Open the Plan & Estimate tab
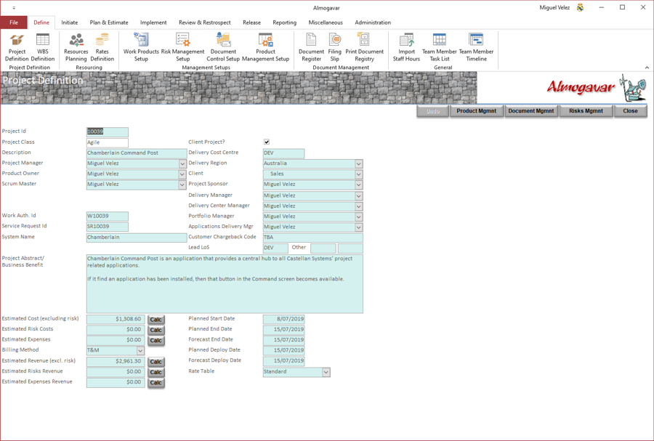The height and width of the screenshot is (441, 654). coord(109,23)
